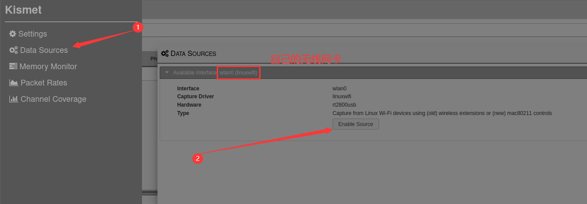Click the Packet Rates area-chart icon

tap(14, 83)
